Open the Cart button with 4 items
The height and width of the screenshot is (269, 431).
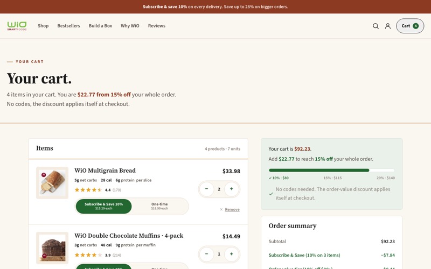pyautogui.click(x=410, y=26)
